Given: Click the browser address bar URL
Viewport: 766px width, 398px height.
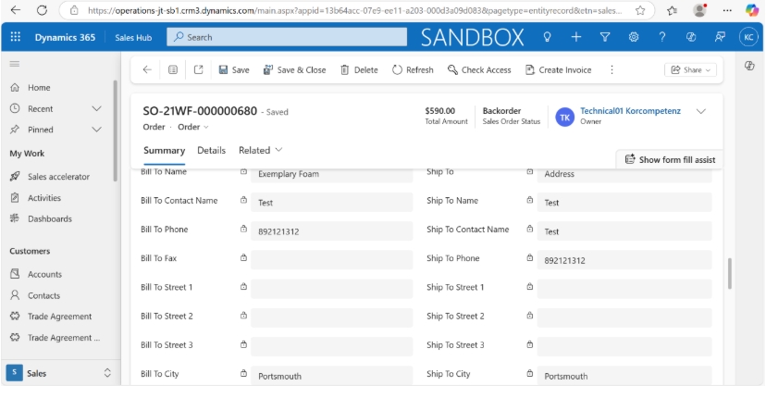Looking at the screenshot, I should click(354, 10).
